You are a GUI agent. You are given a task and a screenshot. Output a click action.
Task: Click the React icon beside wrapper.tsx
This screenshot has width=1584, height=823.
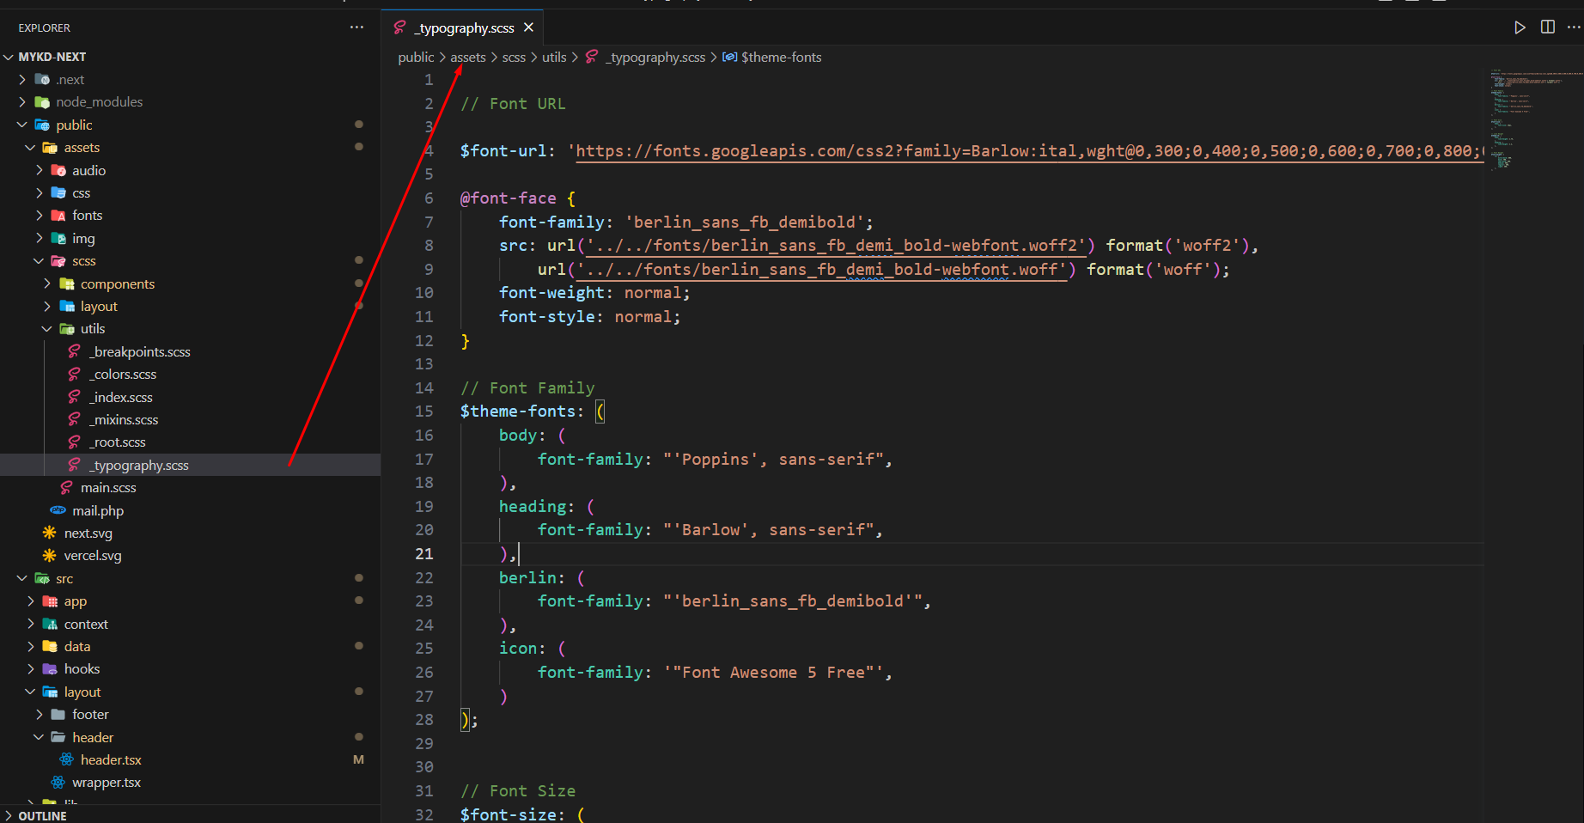[58, 782]
